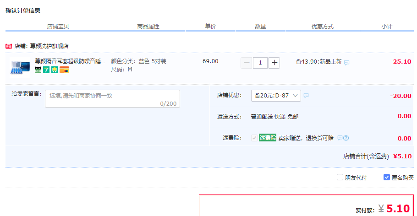This screenshot has height=216, width=417.
Task: Click the question mark help icon for 运费险
Action: (346, 138)
